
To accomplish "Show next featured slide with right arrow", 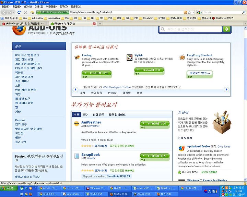I will (x=226, y=89).
